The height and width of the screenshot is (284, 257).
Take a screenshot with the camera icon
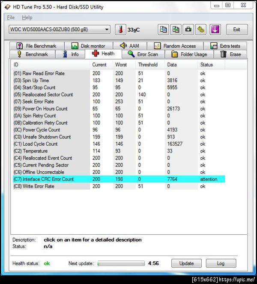(x=188, y=30)
